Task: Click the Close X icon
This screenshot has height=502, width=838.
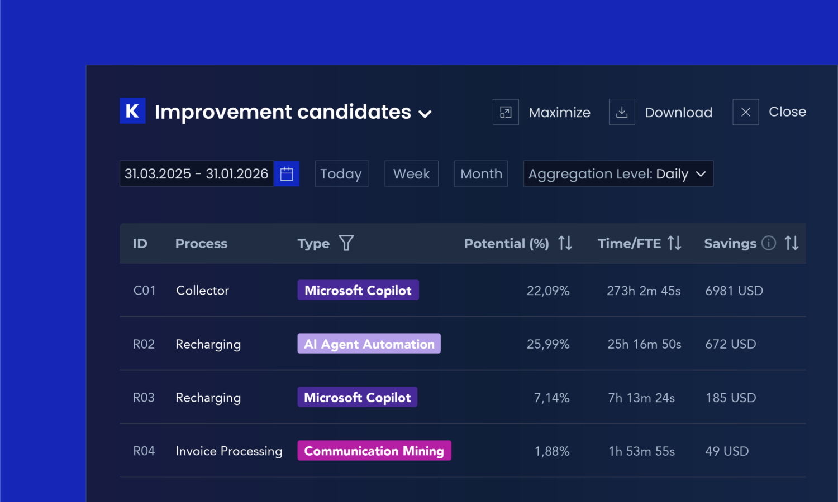Action: pos(746,112)
